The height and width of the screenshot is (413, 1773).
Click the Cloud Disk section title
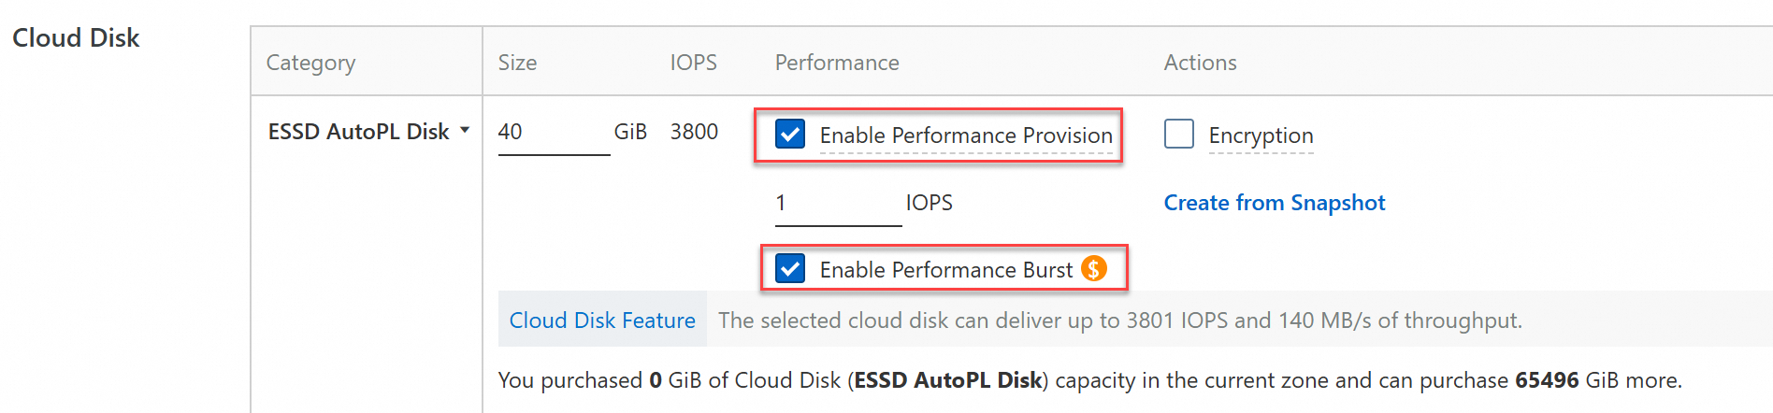coord(76,38)
